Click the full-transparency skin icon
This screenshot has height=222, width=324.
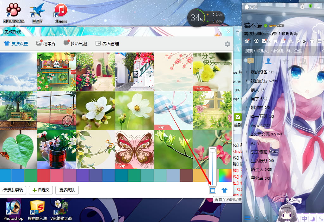tap(213, 190)
